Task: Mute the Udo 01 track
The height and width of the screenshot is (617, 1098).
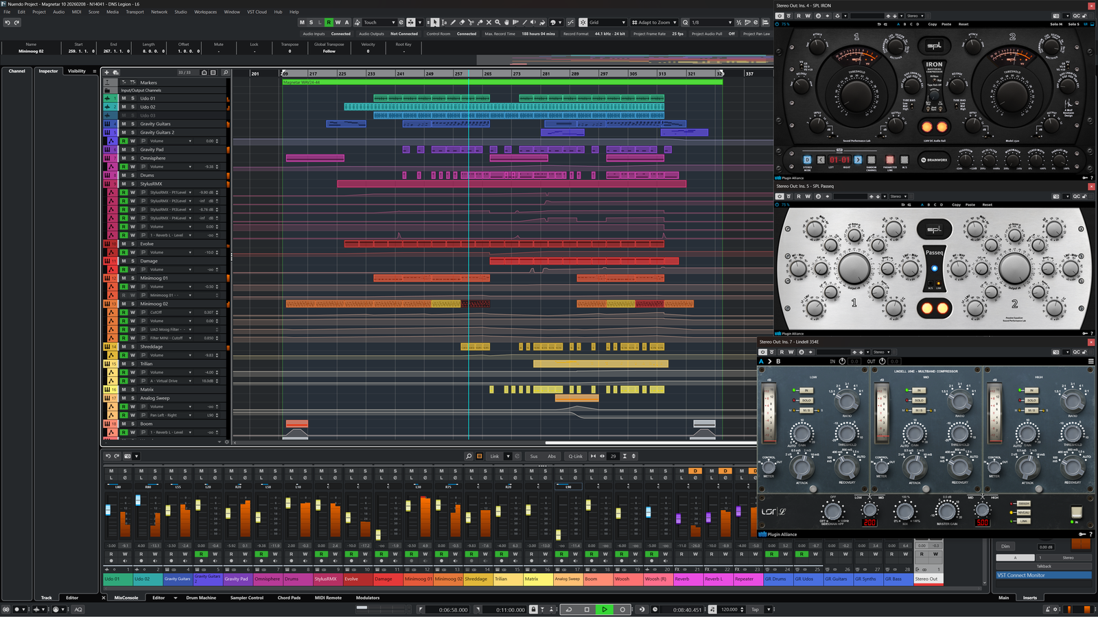Action: [x=124, y=98]
